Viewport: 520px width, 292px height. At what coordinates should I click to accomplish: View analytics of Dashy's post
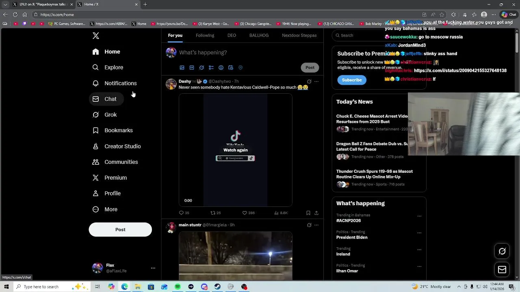281,213
